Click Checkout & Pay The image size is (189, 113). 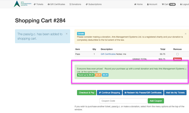tap(87, 93)
